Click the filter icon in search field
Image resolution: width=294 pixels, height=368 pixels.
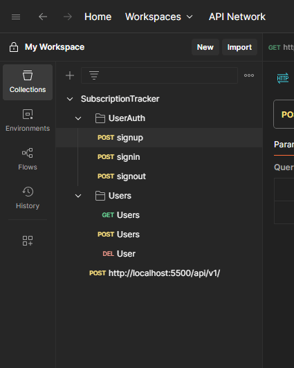pos(94,75)
